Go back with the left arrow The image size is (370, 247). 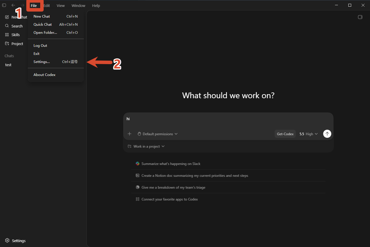[x=13, y=5]
